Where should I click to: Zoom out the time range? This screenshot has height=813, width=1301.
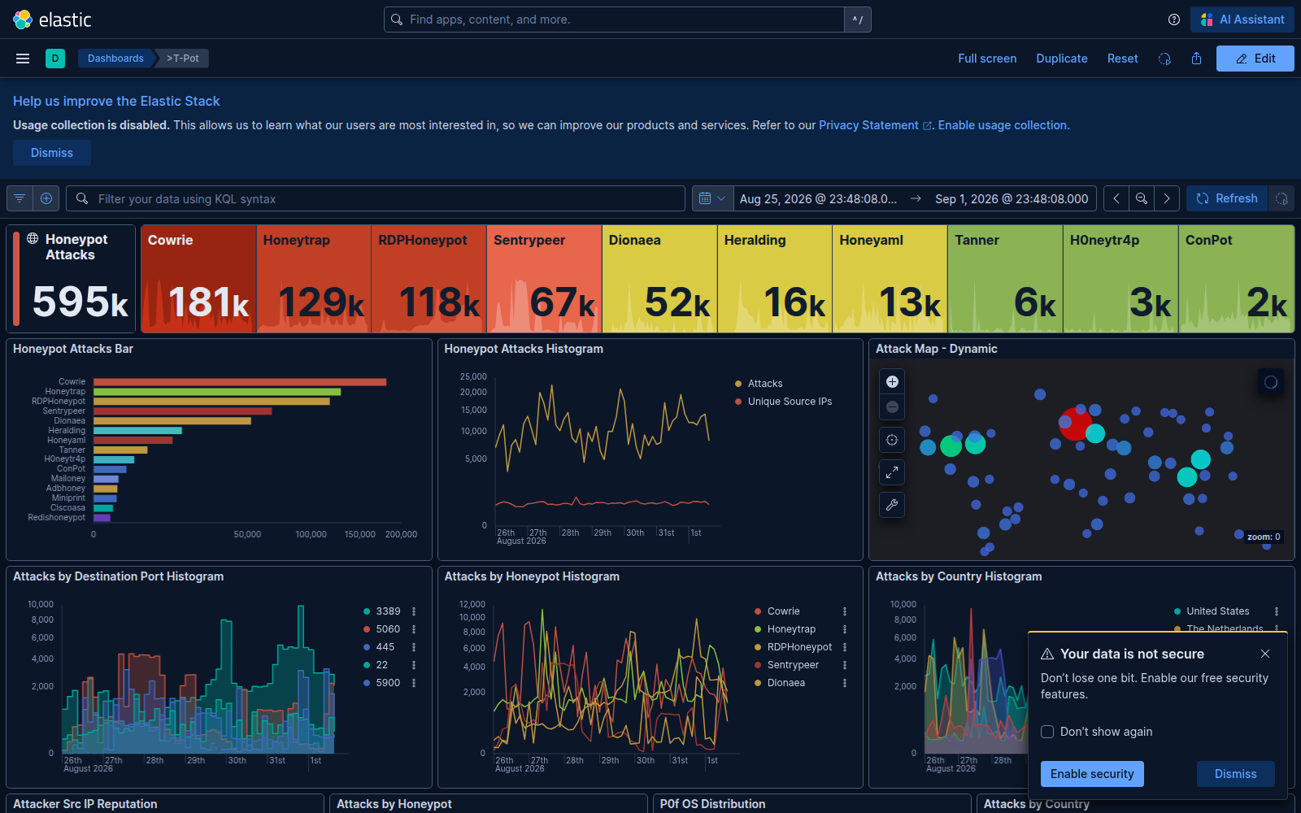click(x=1142, y=198)
